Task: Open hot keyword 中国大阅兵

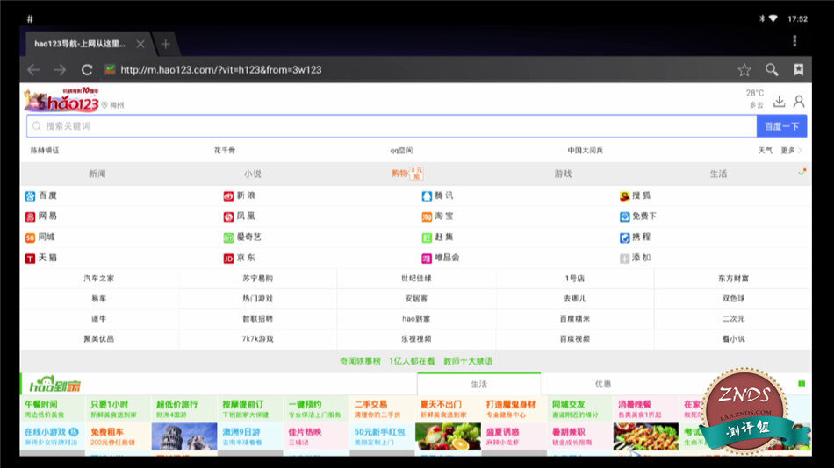Action: pos(585,151)
